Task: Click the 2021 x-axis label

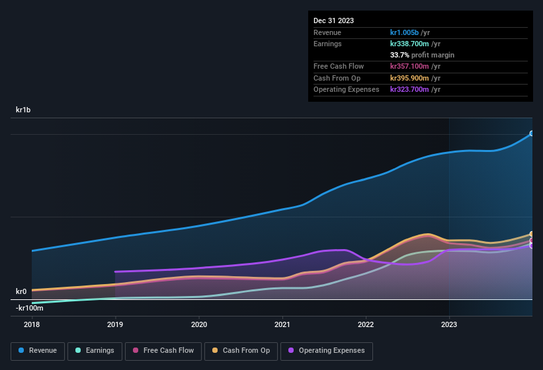Action: pyautogui.click(x=282, y=324)
